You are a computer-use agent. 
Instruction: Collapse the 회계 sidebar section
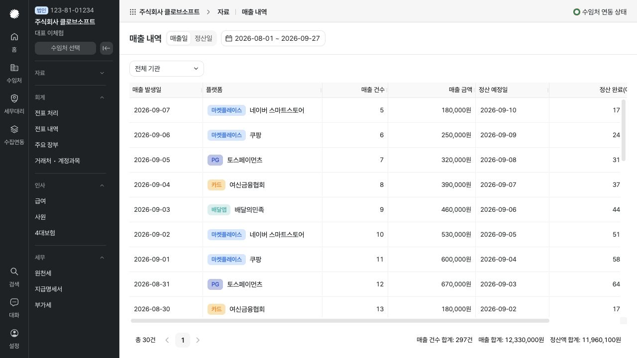click(70, 97)
